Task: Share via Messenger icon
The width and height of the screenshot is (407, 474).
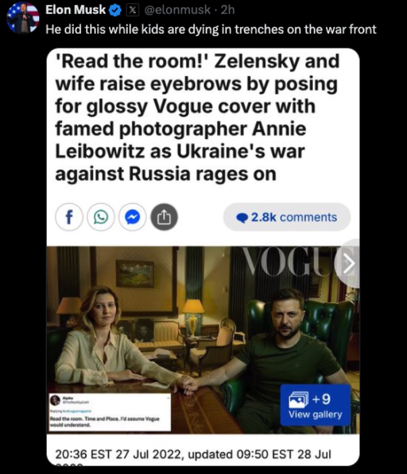Action: click(x=132, y=217)
